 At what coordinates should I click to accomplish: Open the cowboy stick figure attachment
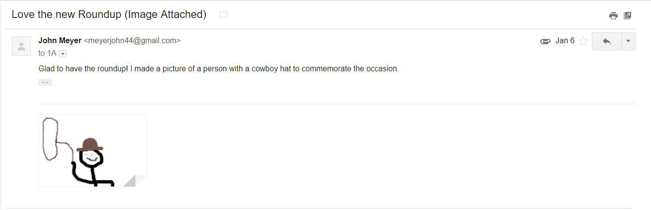coord(93,150)
